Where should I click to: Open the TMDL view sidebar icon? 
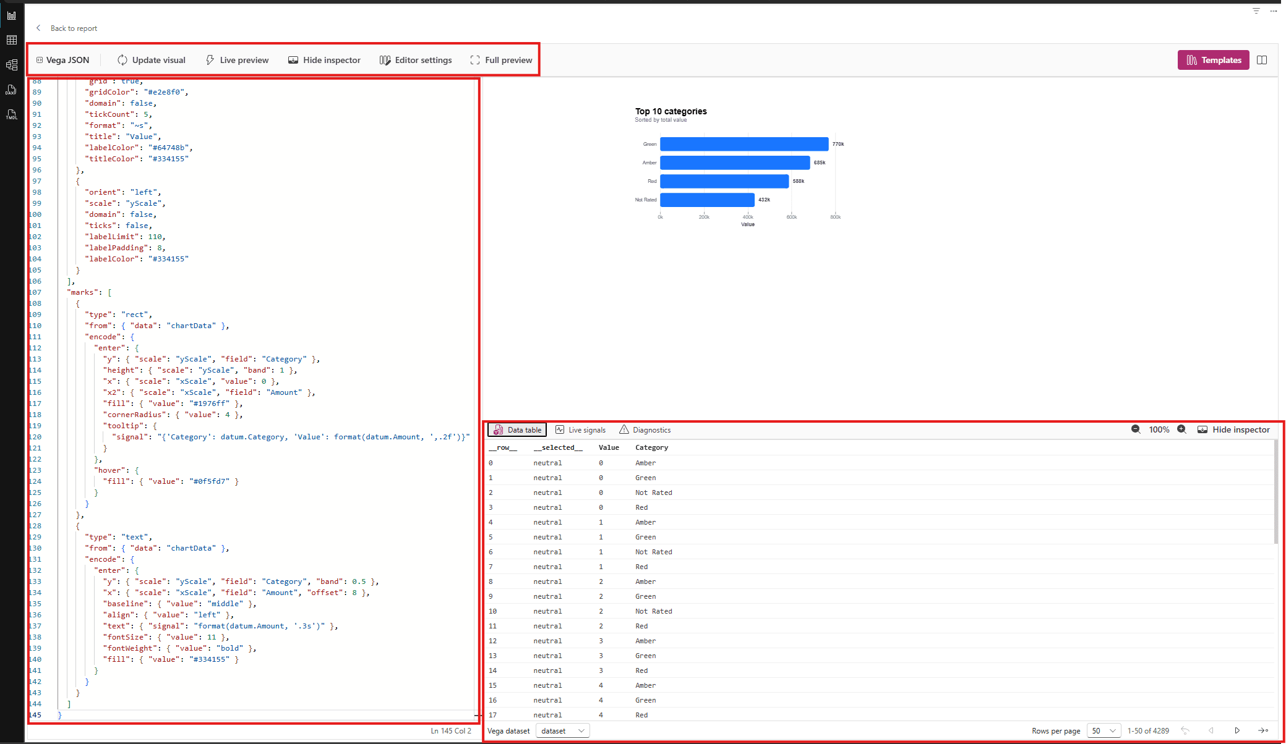11,114
